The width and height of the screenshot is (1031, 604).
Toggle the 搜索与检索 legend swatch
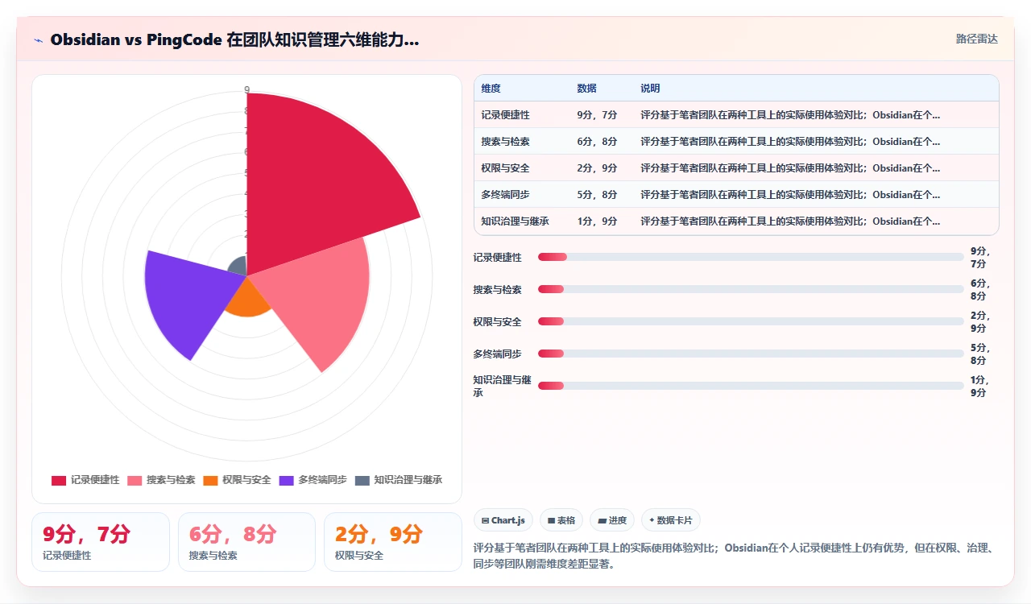[135, 480]
